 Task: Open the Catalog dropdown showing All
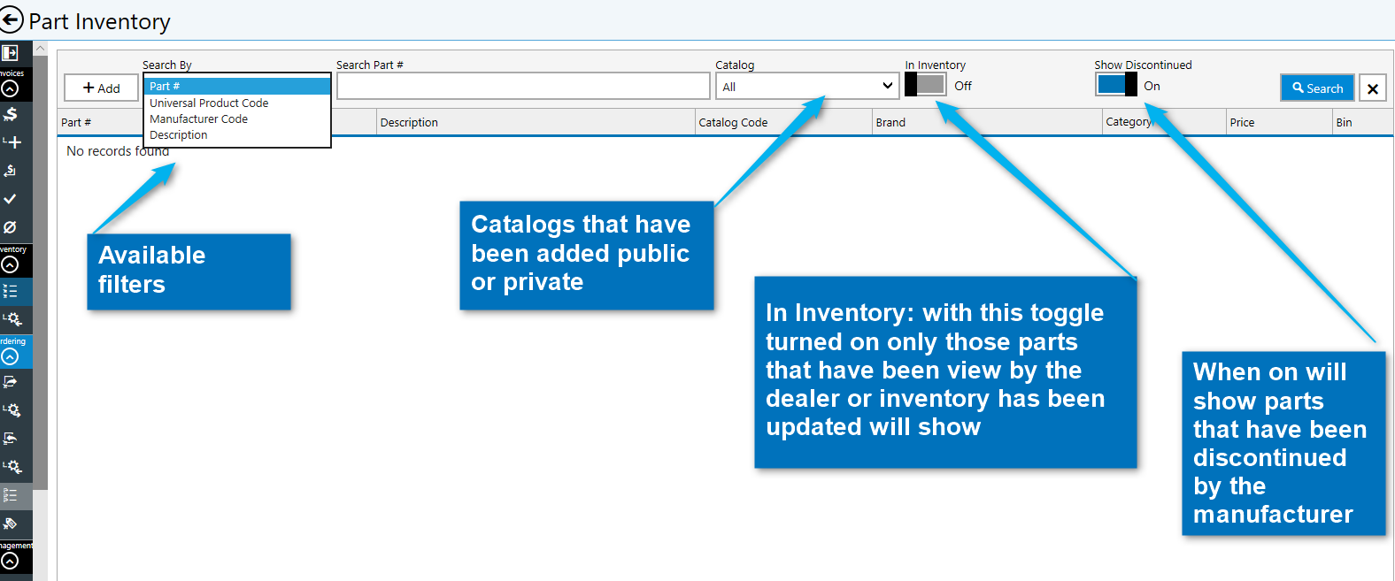tap(807, 86)
